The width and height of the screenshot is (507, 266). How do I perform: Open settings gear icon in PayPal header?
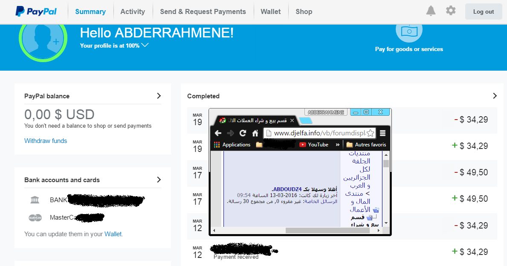pos(451,11)
